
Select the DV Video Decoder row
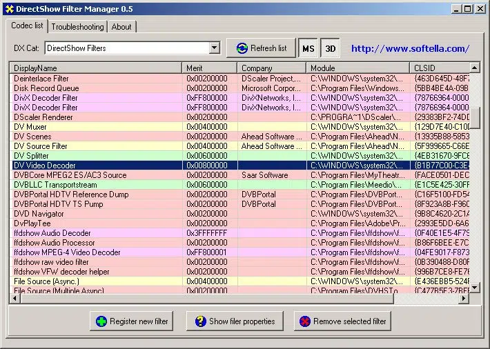(x=240, y=166)
